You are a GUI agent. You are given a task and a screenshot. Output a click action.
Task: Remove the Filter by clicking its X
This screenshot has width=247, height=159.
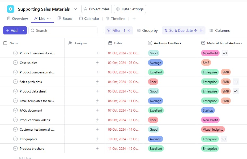click(x=129, y=30)
